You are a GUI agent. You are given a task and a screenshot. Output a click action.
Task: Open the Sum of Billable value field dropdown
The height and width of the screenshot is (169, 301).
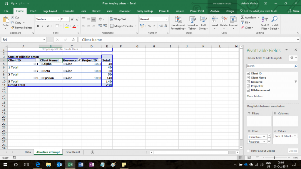point(295,136)
